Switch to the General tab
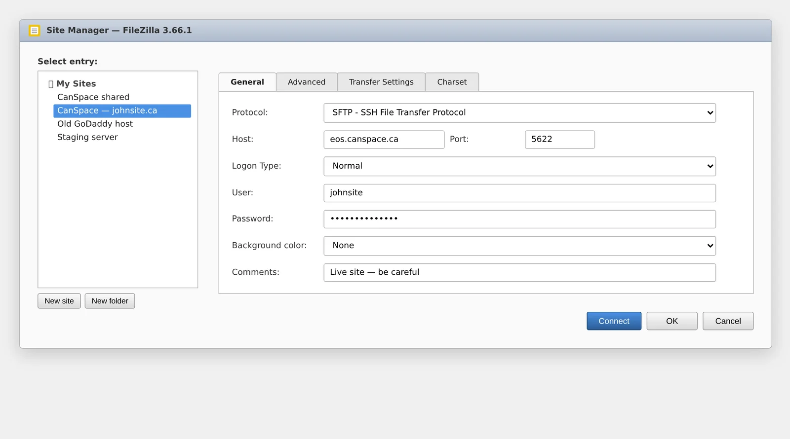The width and height of the screenshot is (790, 439). click(247, 82)
